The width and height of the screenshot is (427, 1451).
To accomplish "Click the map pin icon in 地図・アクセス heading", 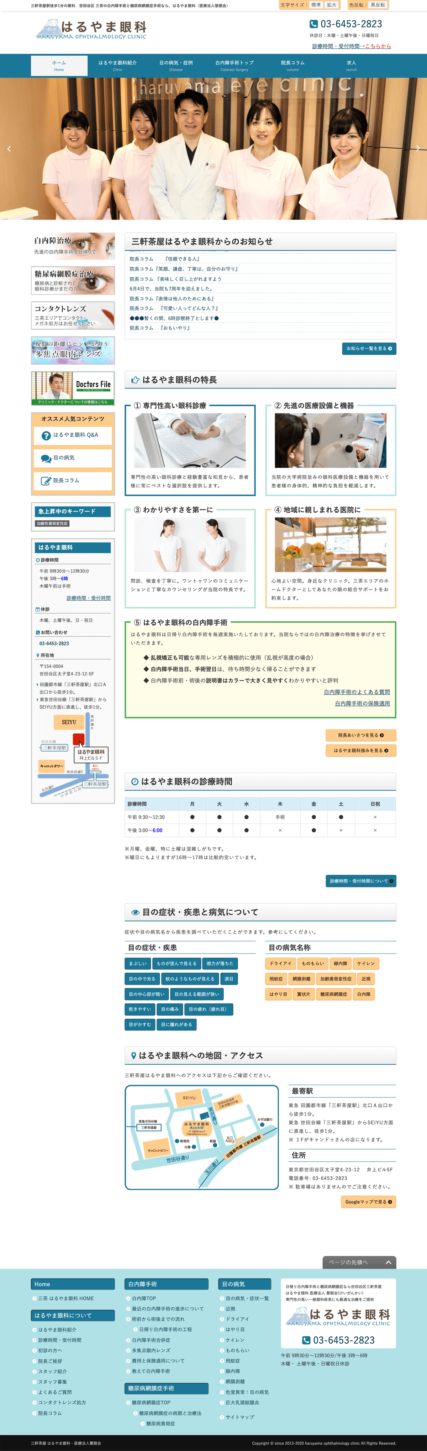I will [x=133, y=1056].
